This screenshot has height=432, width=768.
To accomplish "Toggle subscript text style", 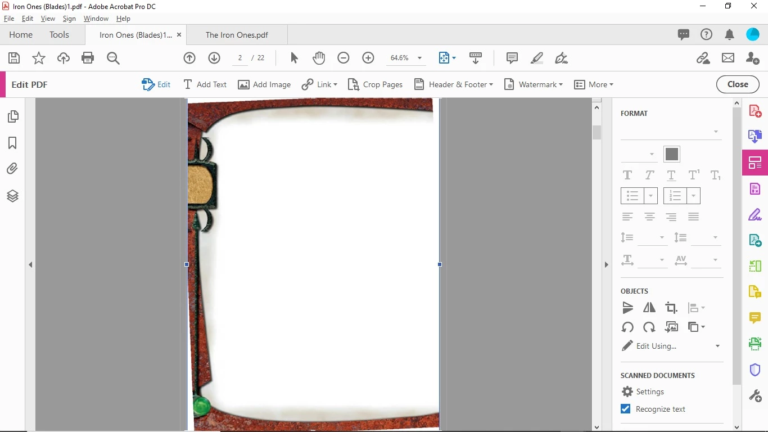I will (716, 175).
